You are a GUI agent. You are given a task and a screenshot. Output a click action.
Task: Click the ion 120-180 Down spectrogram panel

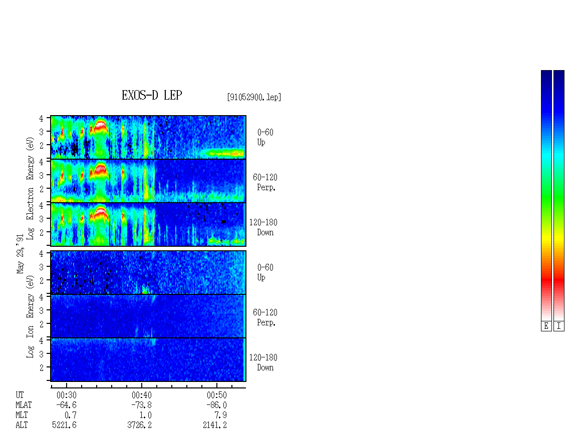click(148, 360)
